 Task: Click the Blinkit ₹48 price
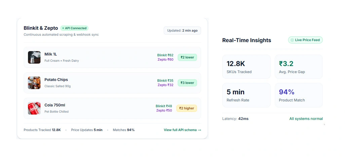coord(164,106)
